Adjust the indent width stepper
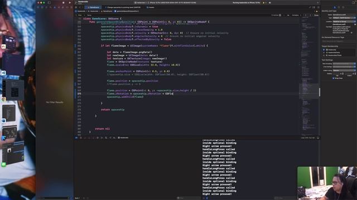 click(355, 74)
